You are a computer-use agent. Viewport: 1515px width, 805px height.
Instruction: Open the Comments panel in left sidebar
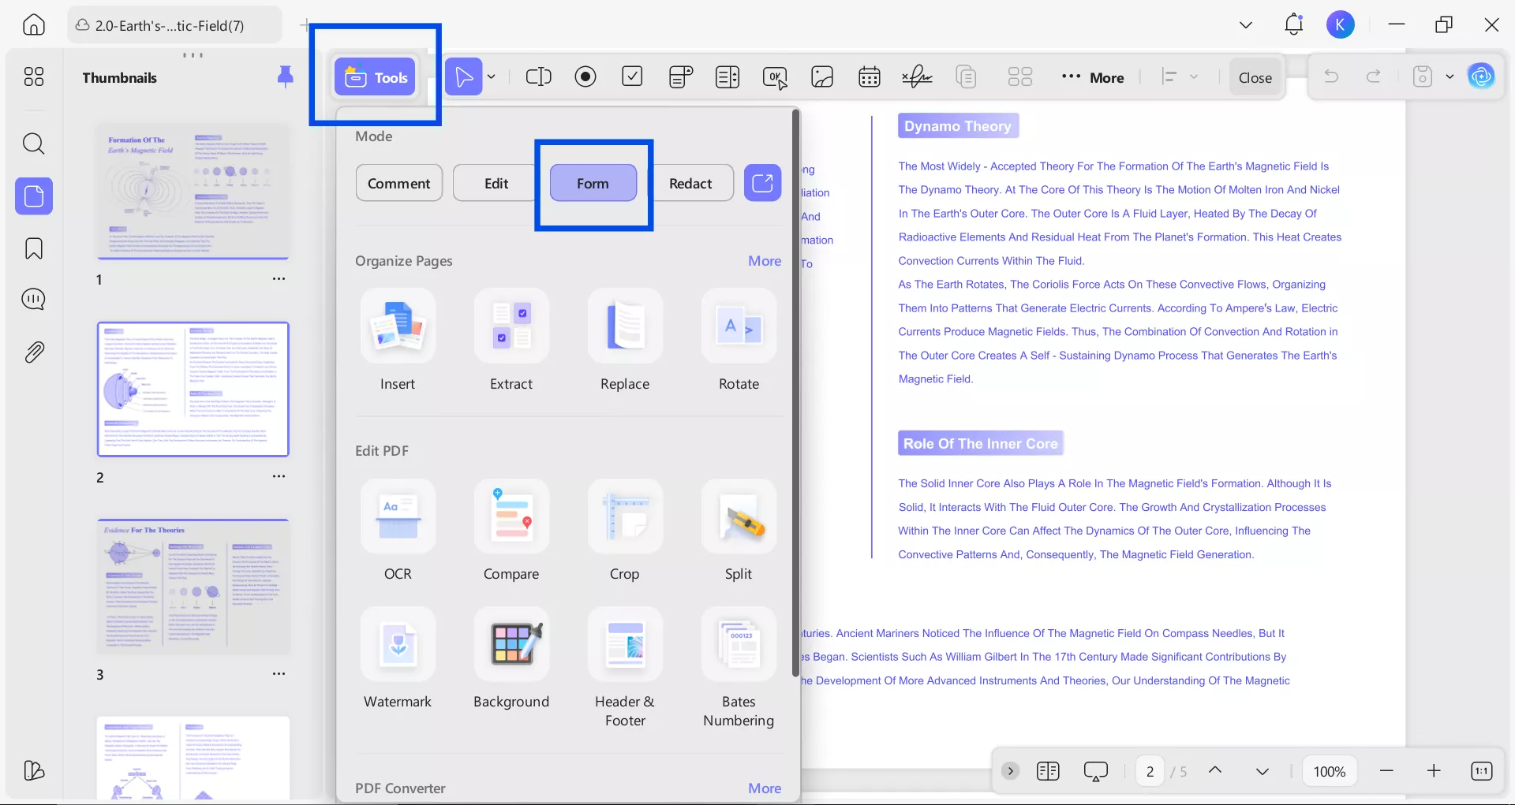(x=34, y=300)
